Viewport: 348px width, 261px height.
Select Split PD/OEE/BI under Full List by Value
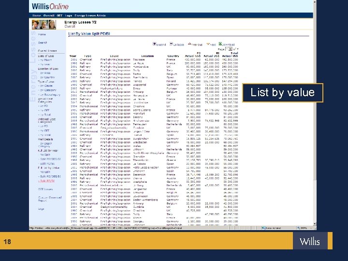coord(50,176)
